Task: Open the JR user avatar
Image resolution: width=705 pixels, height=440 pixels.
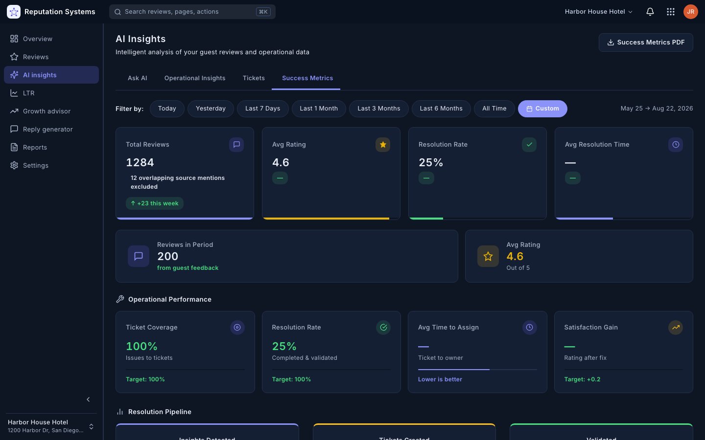Action: (691, 12)
